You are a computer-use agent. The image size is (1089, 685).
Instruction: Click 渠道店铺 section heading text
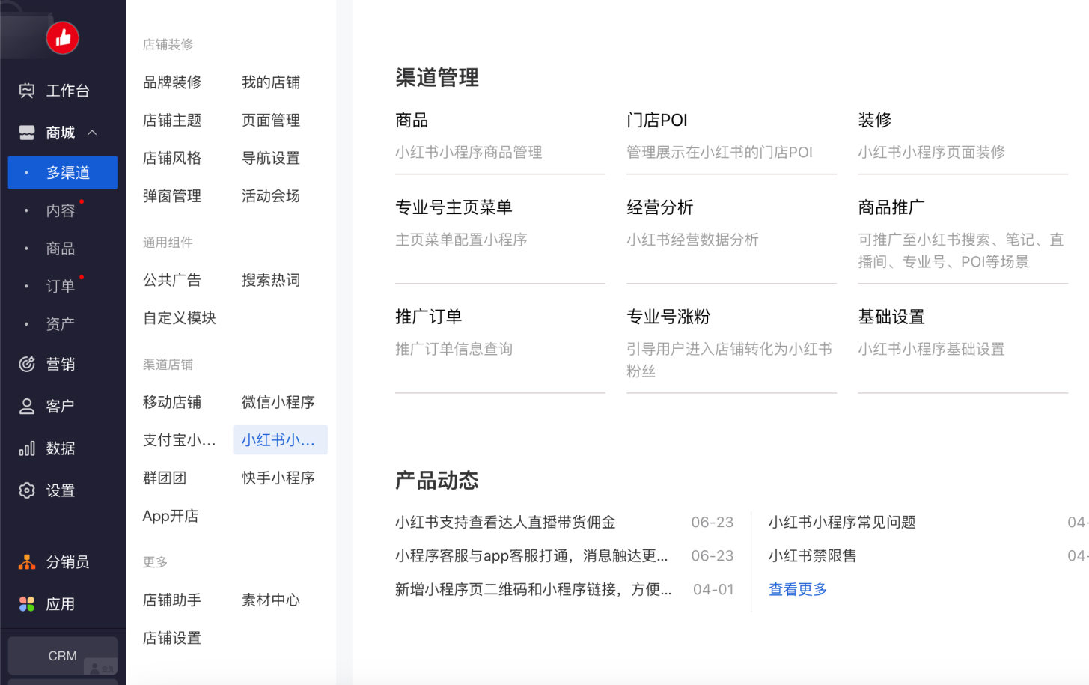(x=168, y=365)
